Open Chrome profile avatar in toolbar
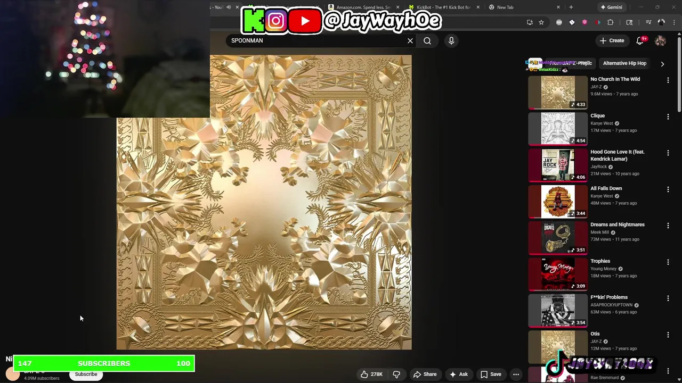Screen dimensions: 682x383 pyautogui.click(x=661, y=22)
